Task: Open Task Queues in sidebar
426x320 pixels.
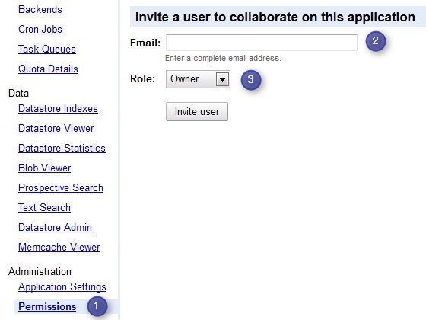Action: pyautogui.click(x=47, y=50)
